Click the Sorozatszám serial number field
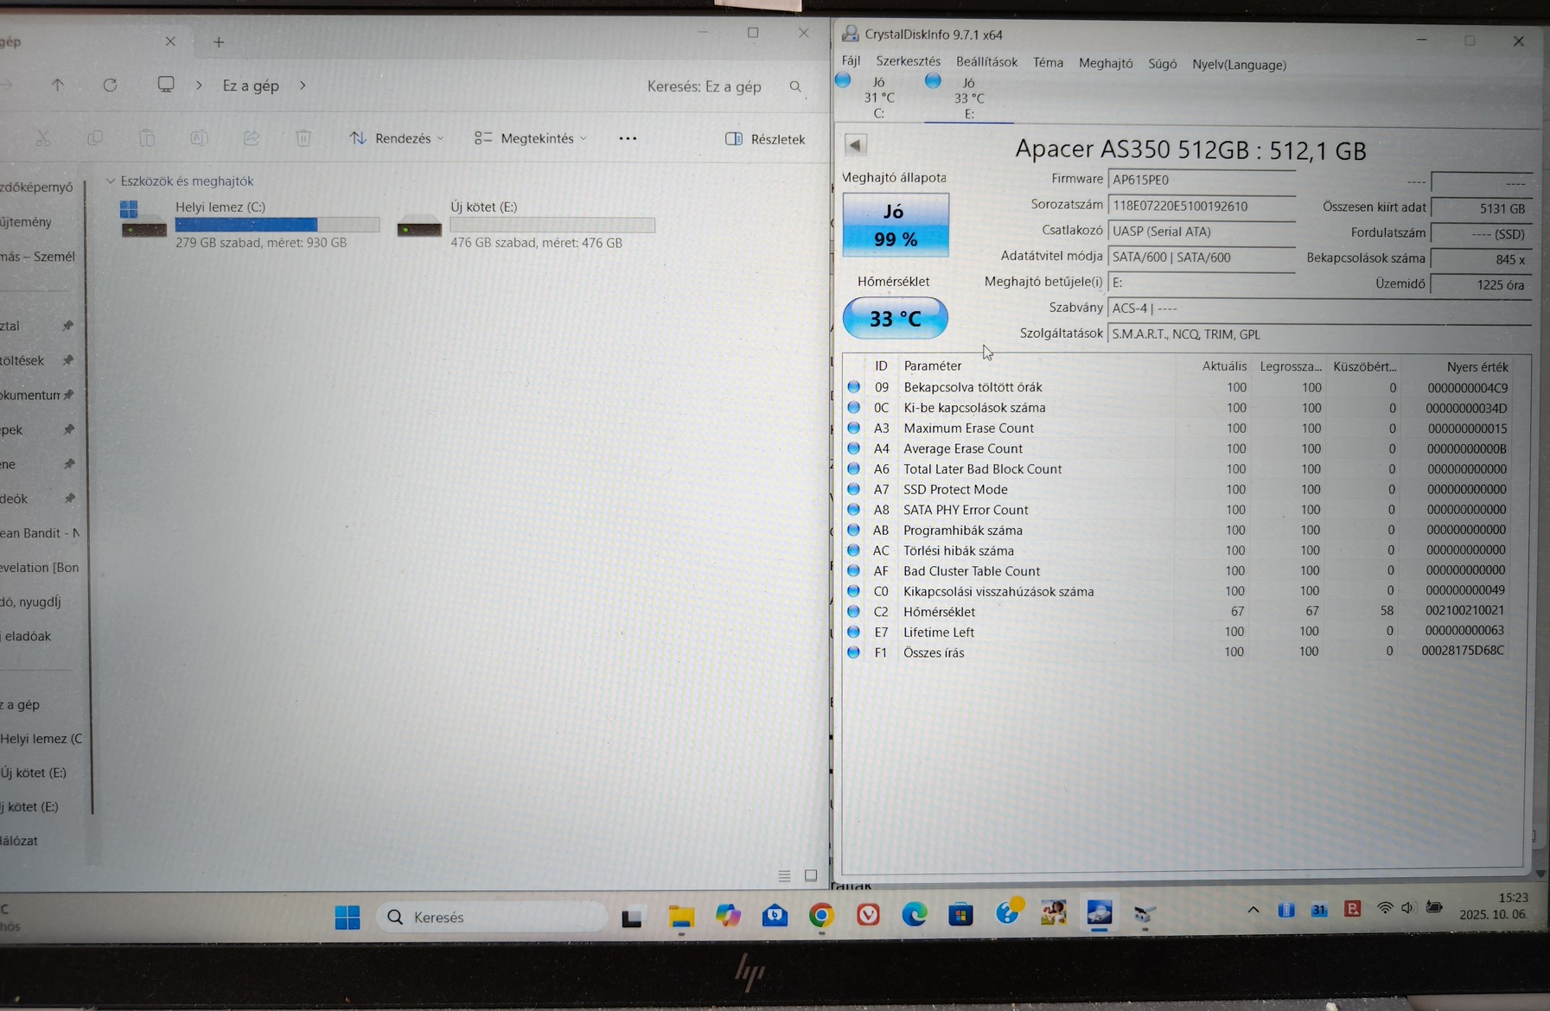 (1202, 207)
